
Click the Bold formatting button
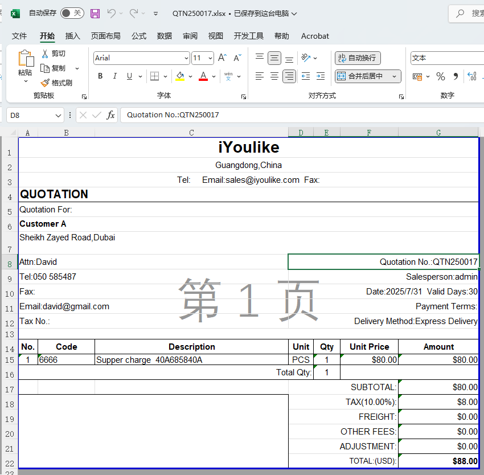(100, 76)
